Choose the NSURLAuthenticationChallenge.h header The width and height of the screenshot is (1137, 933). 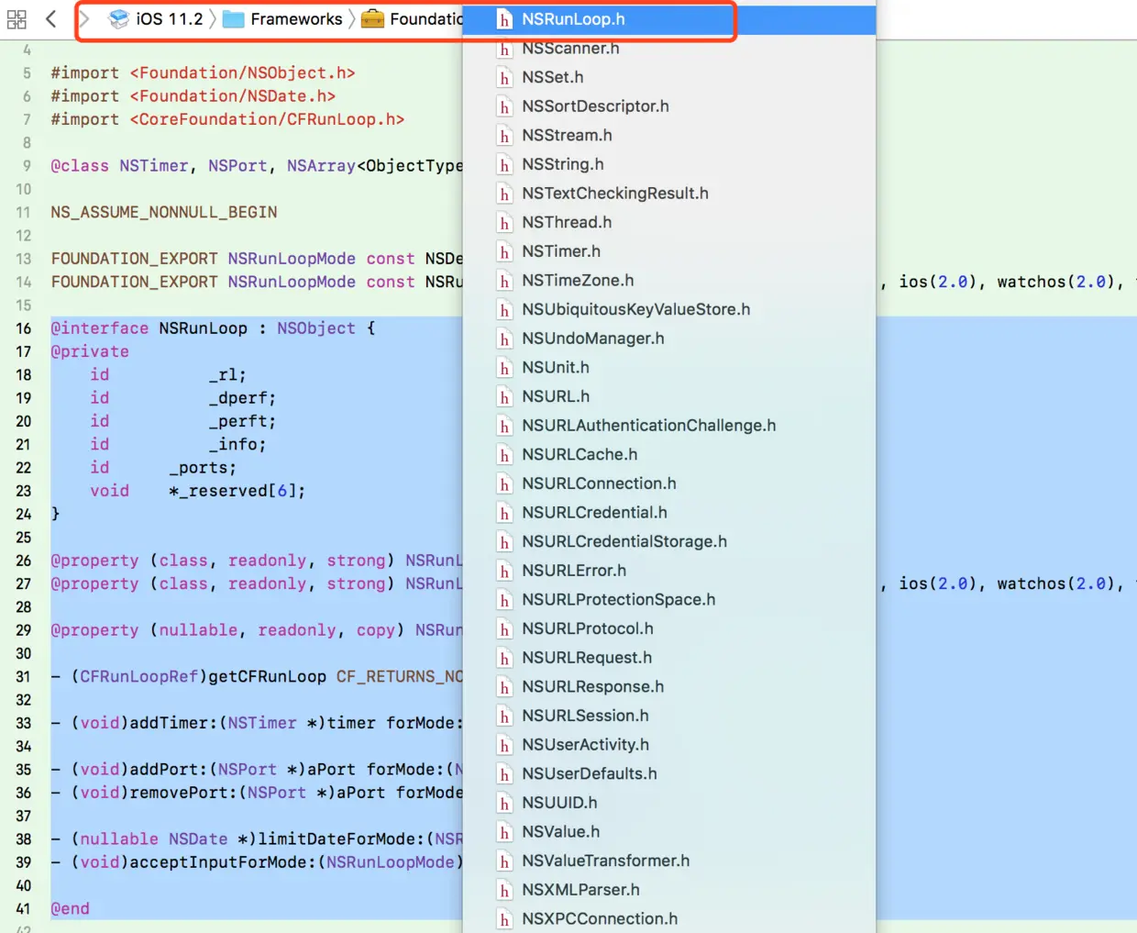point(669,426)
